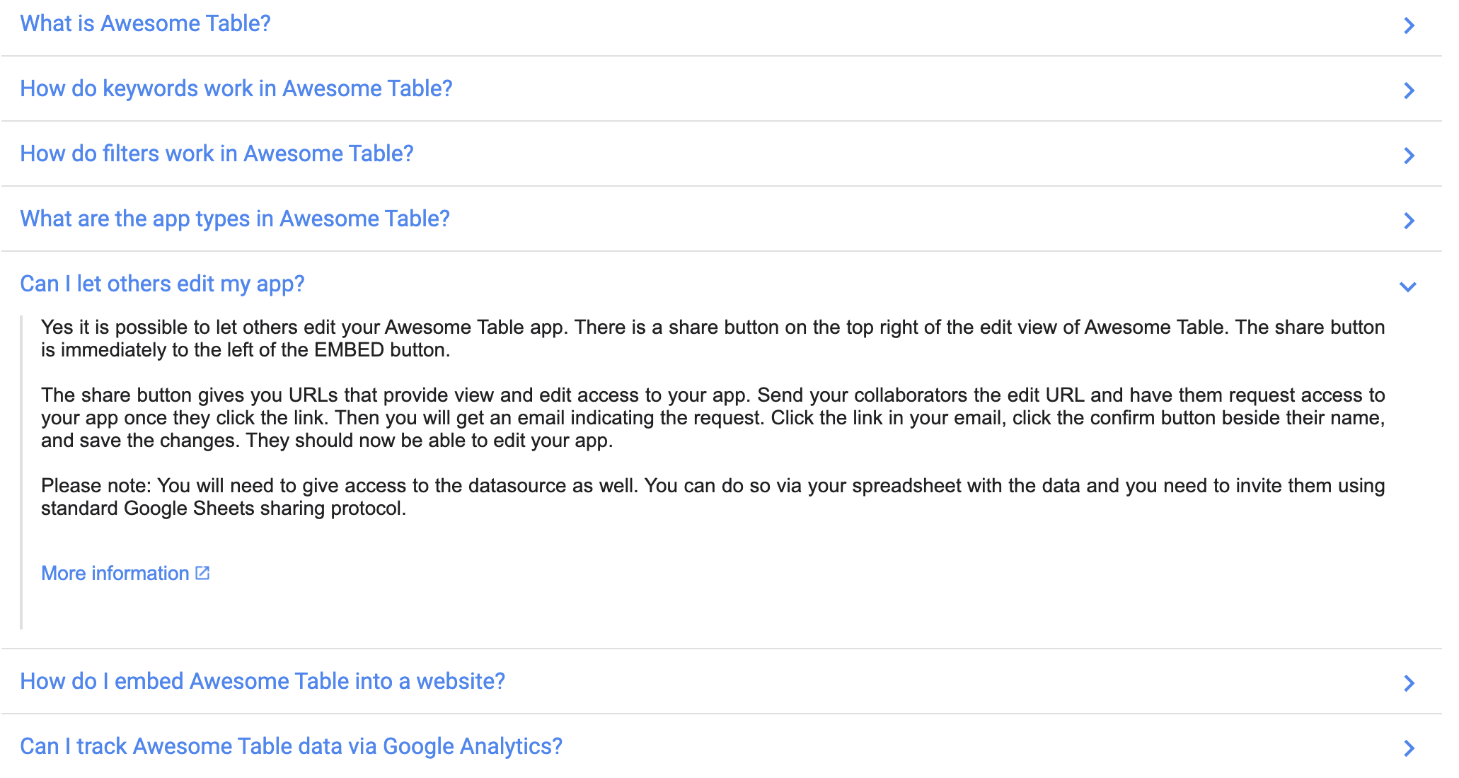Image resolution: width=1459 pixels, height=778 pixels.
Task: Click chevron next to filters question
Action: [1409, 156]
